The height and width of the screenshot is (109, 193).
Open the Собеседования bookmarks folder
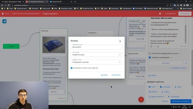tap(126, 8)
